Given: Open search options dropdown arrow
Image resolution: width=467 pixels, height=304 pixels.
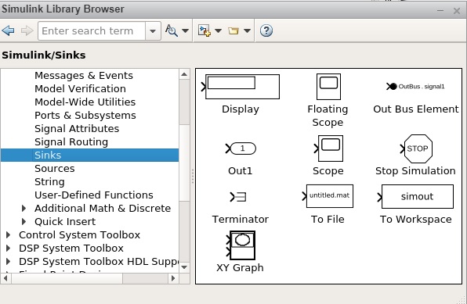Looking at the screenshot, I should (x=185, y=30).
